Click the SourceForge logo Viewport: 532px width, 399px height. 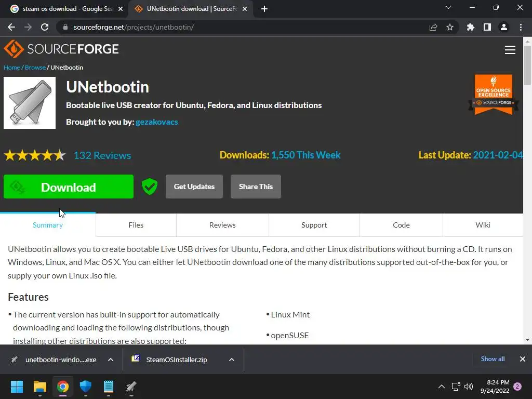(x=61, y=49)
